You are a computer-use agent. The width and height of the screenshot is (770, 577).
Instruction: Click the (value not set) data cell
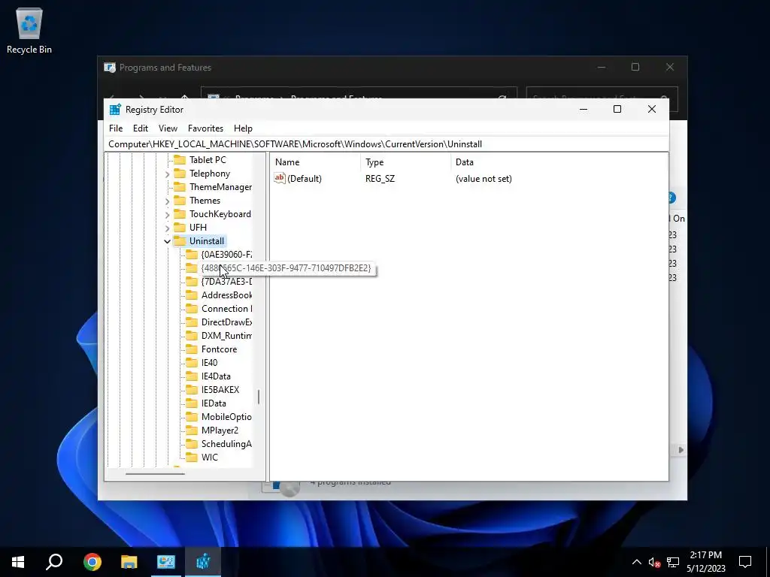tap(484, 179)
